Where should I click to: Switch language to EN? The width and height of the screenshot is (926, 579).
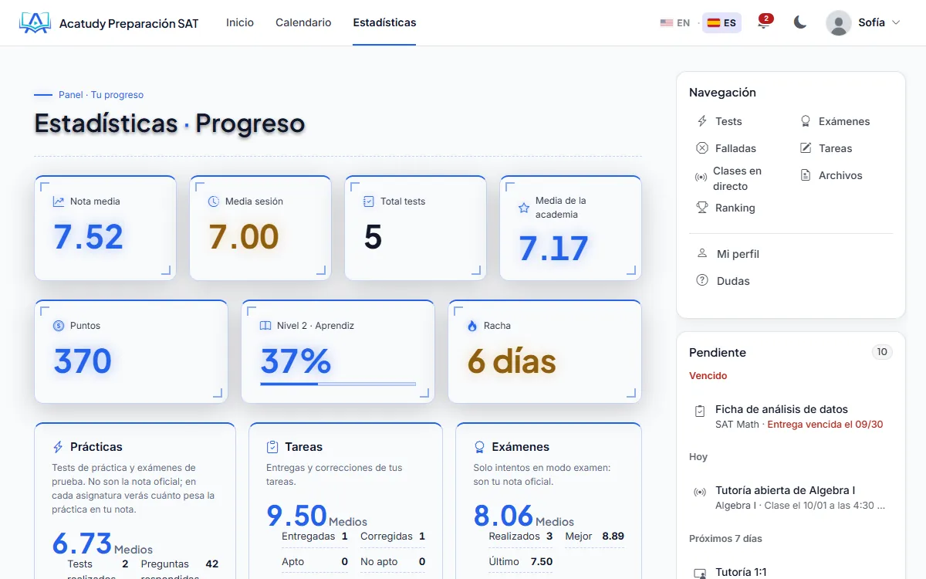point(675,23)
